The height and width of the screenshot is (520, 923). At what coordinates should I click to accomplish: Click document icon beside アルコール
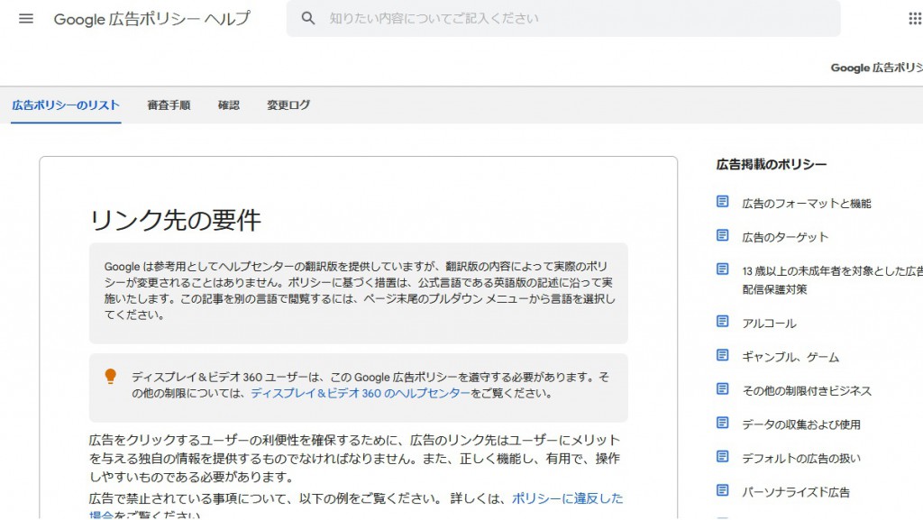pyautogui.click(x=722, y=321)
